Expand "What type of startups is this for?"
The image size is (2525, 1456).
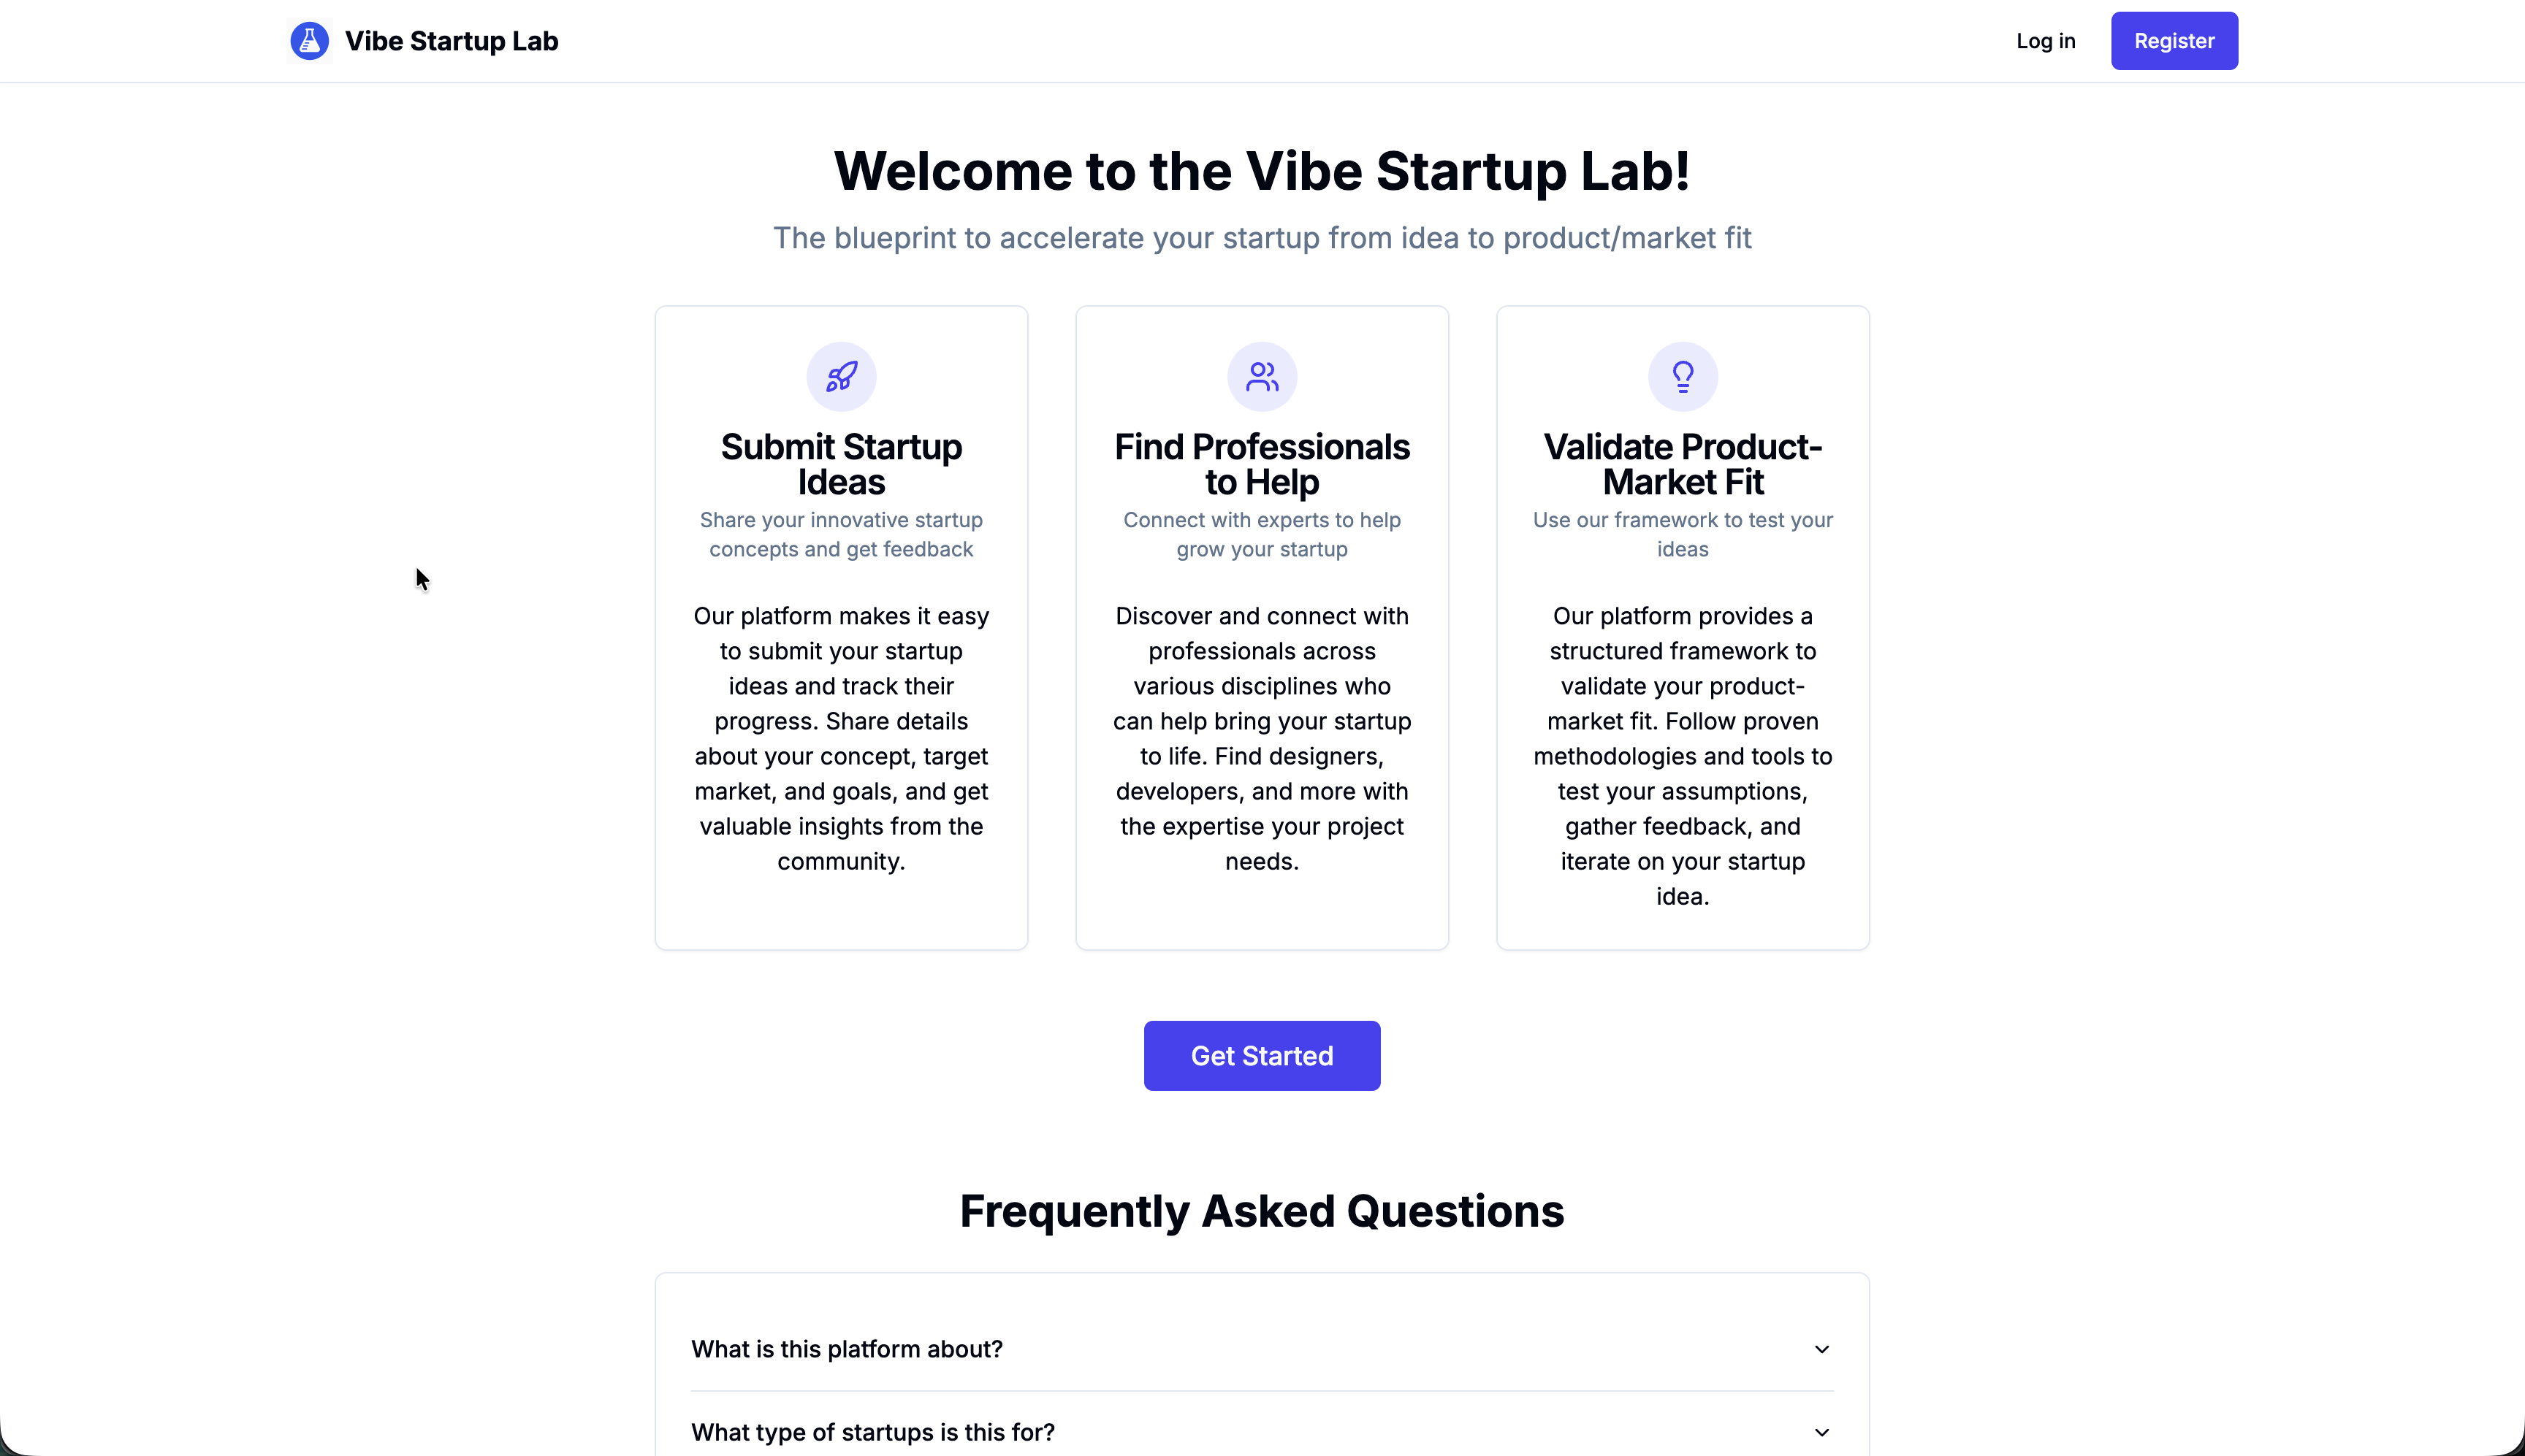pyautogui.click(x=1260, y=1431)
